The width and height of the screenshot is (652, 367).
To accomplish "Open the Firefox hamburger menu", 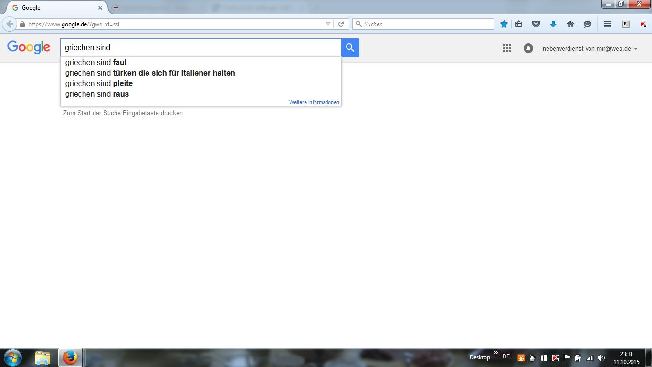I will 608,24.
